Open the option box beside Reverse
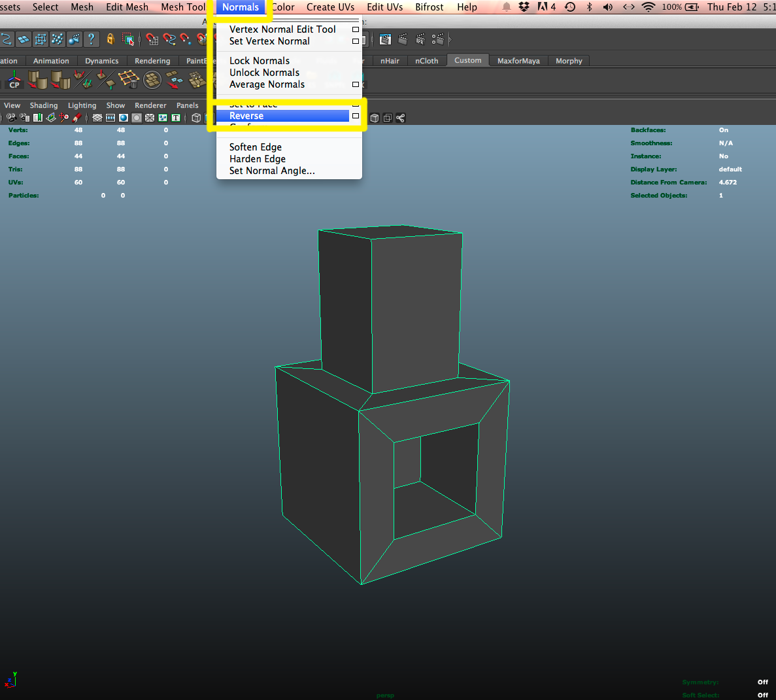The height and width of the screenshot is (700, 776). coord(356,116)
